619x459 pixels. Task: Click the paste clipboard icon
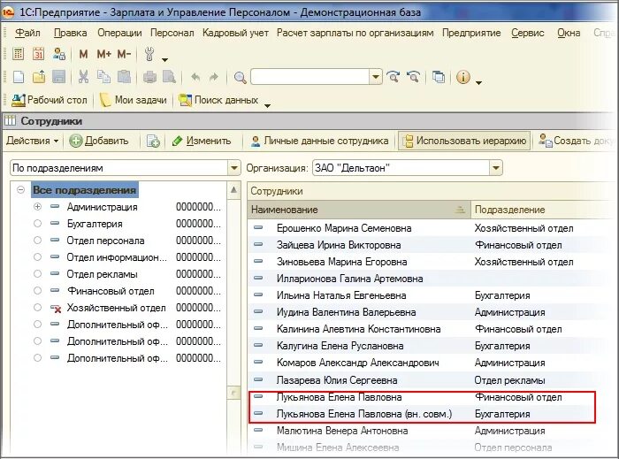(124, 77)
